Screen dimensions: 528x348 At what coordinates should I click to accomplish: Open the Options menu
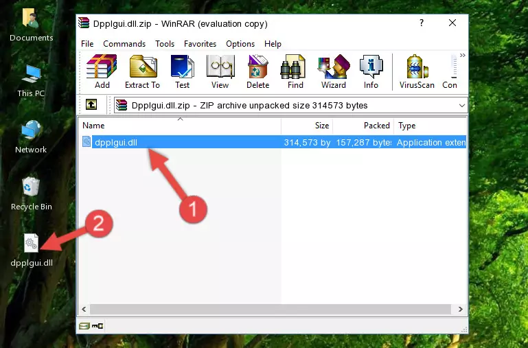pos(240,44)
